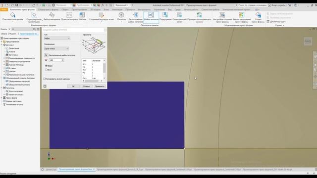Open the Тип dropdown in dialog

tap(57, 39)
